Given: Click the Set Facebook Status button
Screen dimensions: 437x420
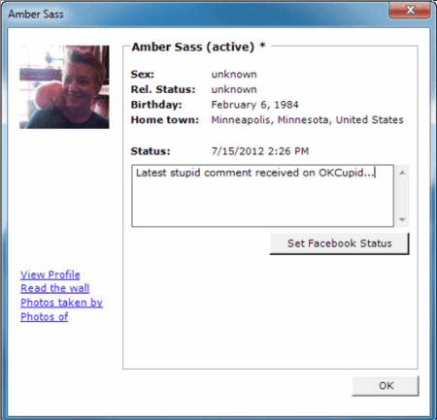Looking at the screenshot, I should tap(339, 243).
